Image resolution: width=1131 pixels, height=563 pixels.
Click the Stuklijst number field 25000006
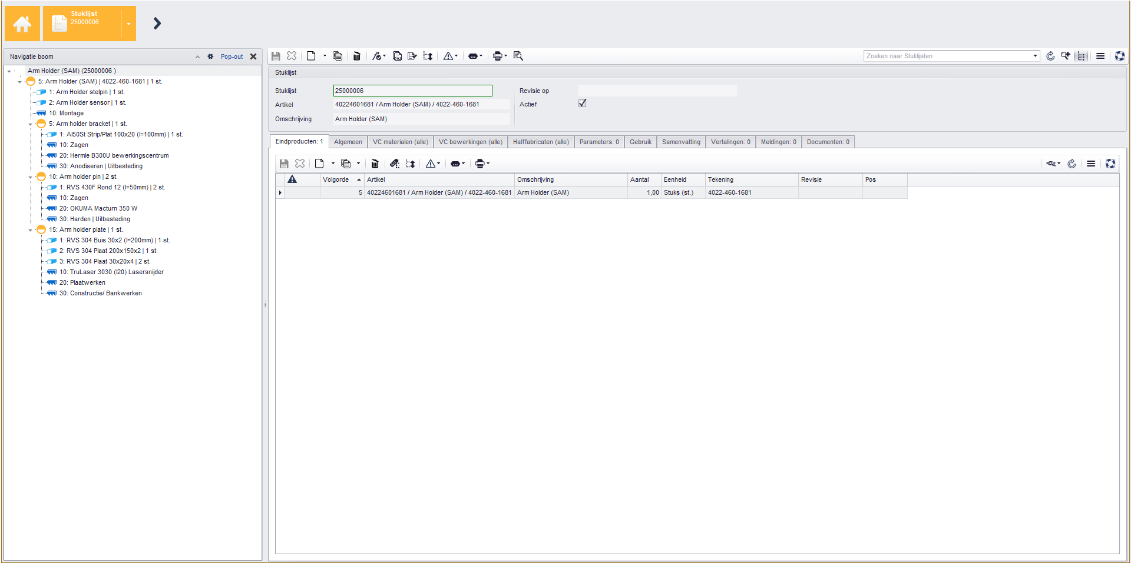(412, 91)
